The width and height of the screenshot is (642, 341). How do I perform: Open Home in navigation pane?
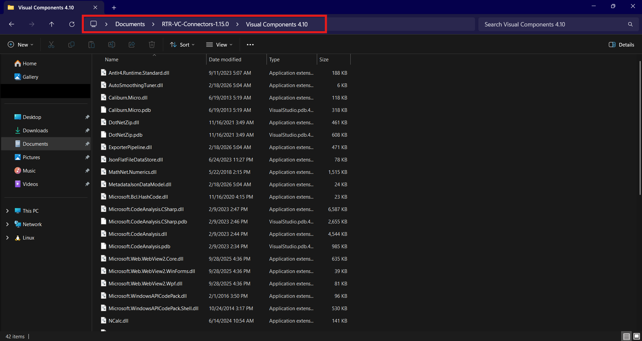pyautogui.click(x=25, y=63)
